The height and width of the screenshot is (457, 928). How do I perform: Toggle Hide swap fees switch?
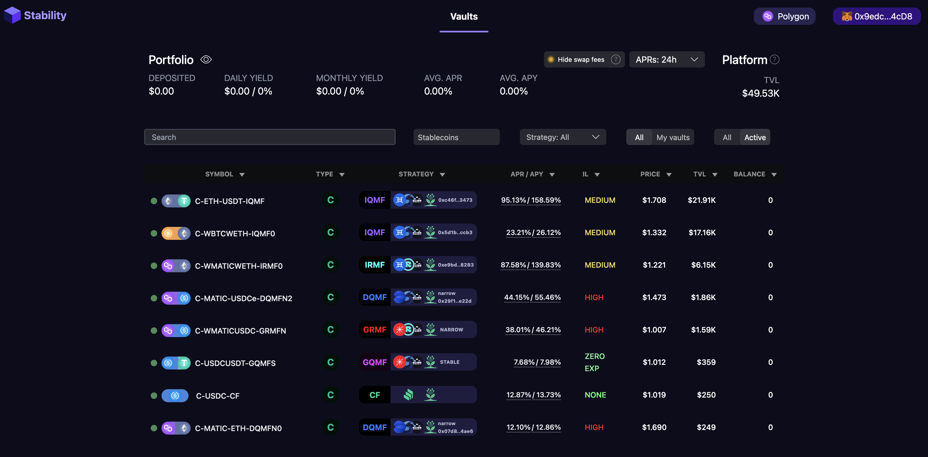click(551, 59)
